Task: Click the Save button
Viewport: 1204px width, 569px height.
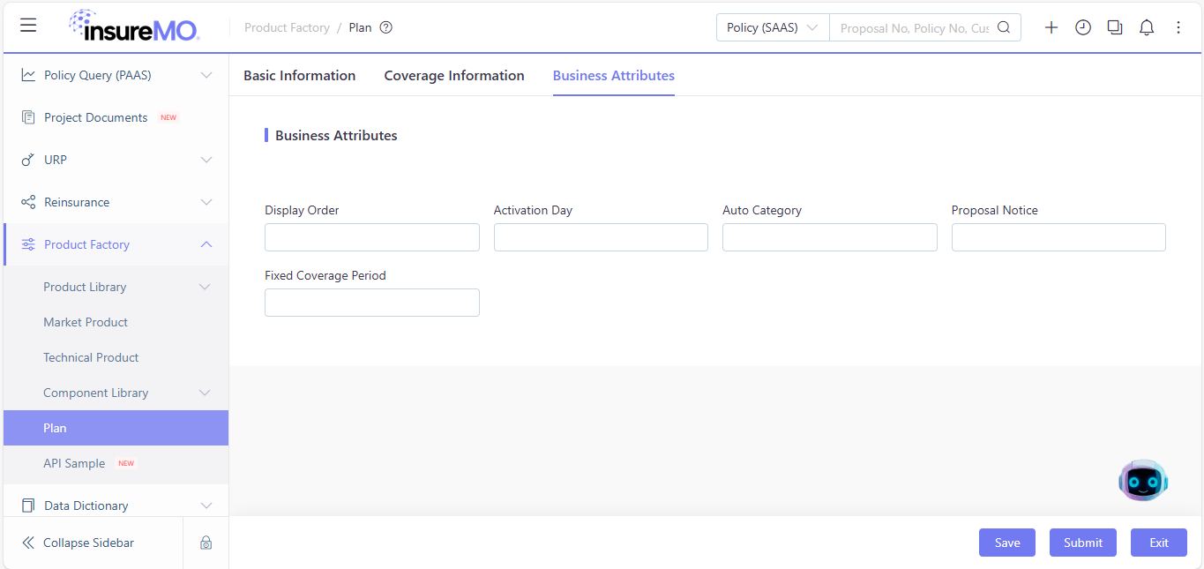Action: tap(1007, 543)
